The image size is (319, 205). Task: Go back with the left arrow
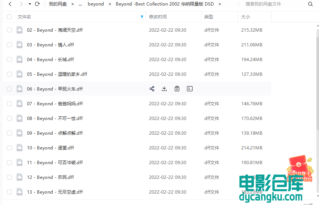coord(10,4)
